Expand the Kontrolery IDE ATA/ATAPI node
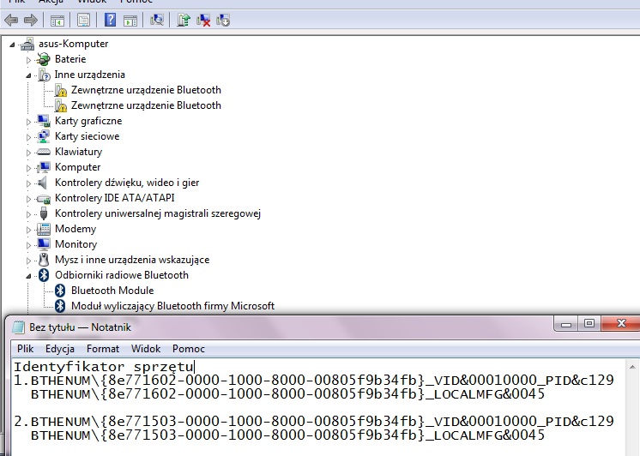Image resolution: width=640 pixels, height=456 pixels. click(28, 199)
